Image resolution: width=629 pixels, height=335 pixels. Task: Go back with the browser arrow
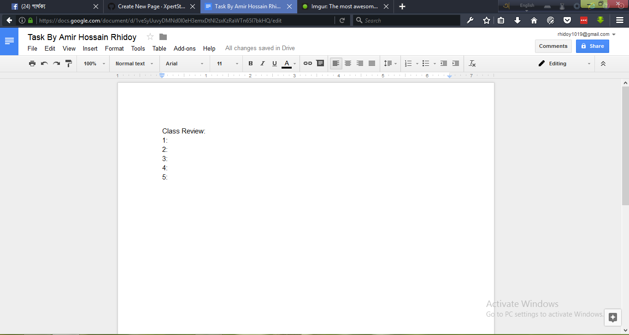click(x=9, y=20)
